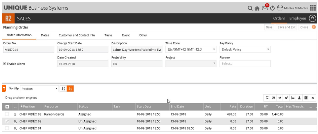Go to home via house icon
Image resolution: width=318 pixels, height=134 pixels.
click(257, 8)
